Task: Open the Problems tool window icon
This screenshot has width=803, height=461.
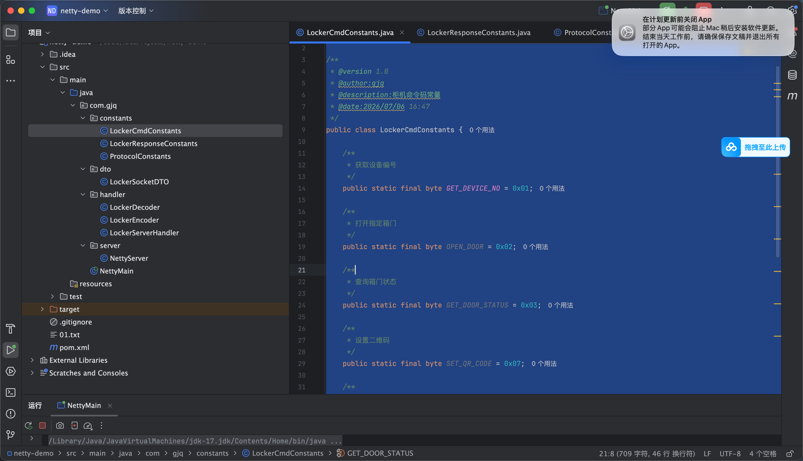Action: [x=11, y=413]
